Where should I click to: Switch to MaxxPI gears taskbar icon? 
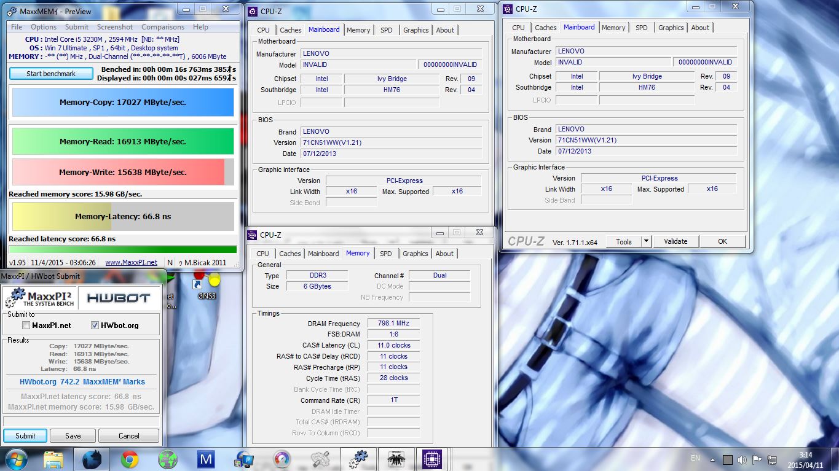[x=358, y=459]
